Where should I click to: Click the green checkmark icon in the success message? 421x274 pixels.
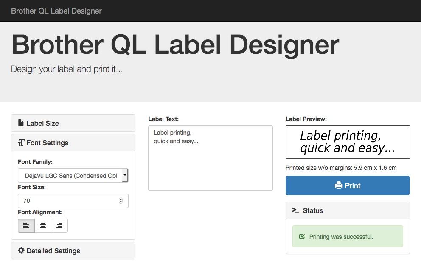[302, 236]
